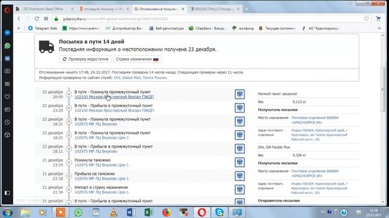Open Windows Start button
389x218 pixels.
pyautogui.click(x=7, y=213)
